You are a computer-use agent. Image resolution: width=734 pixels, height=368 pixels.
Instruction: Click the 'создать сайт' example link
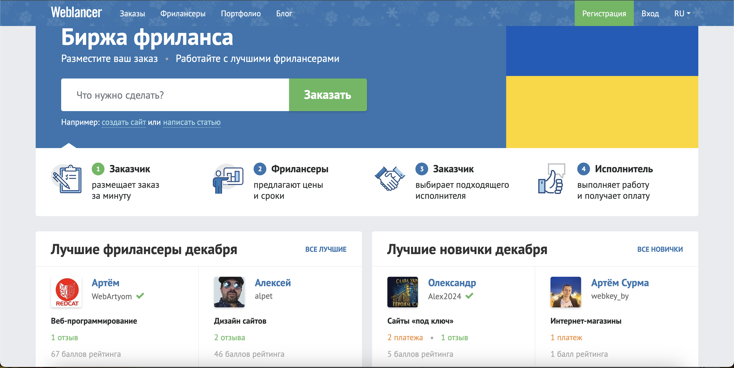(x=124, y=122)
